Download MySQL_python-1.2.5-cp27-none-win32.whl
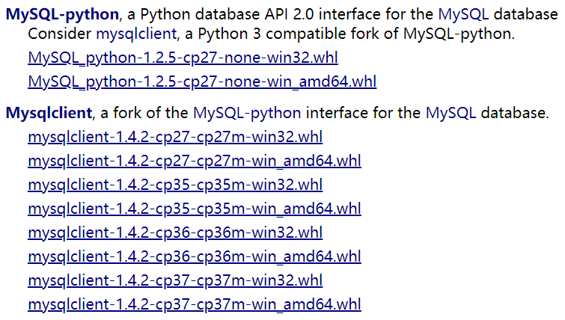Image resolution: width=565 pixels, height=320 pixels. (x=183, y=58)
